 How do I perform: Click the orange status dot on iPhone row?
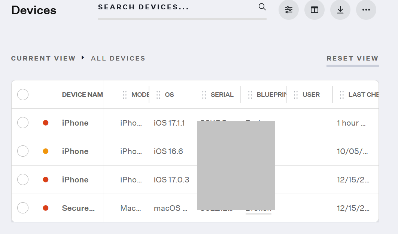point(46,151)
